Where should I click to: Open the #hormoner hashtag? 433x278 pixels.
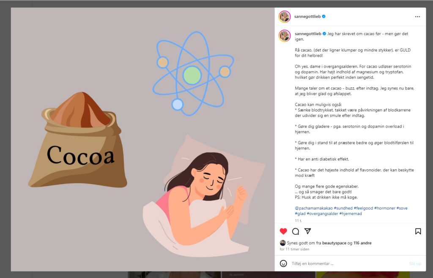(x=385, y=208)
